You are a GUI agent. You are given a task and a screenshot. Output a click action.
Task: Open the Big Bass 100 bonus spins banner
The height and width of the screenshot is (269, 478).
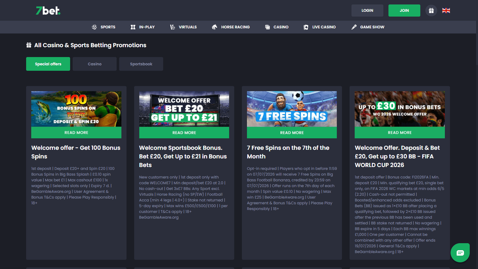(x=76, y=109)
